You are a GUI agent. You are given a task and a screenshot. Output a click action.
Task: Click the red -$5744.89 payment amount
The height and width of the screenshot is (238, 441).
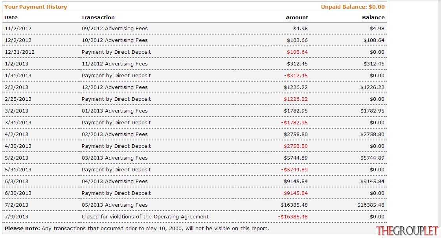[x=294, y=170]
